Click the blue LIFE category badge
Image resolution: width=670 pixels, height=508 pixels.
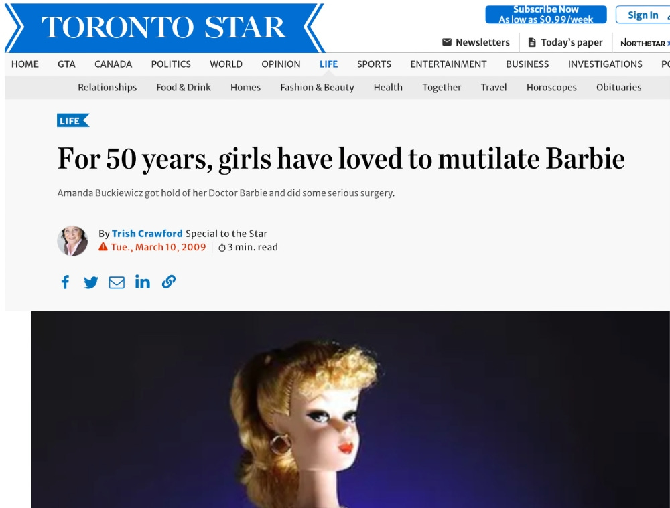[x=73, y=121]
